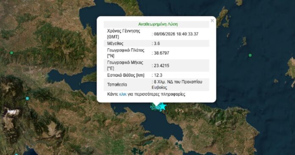The image size is (295, 155).
Task: Click origin time 08/06/2026 18:40:33.37
Action: tap(176, 34)
